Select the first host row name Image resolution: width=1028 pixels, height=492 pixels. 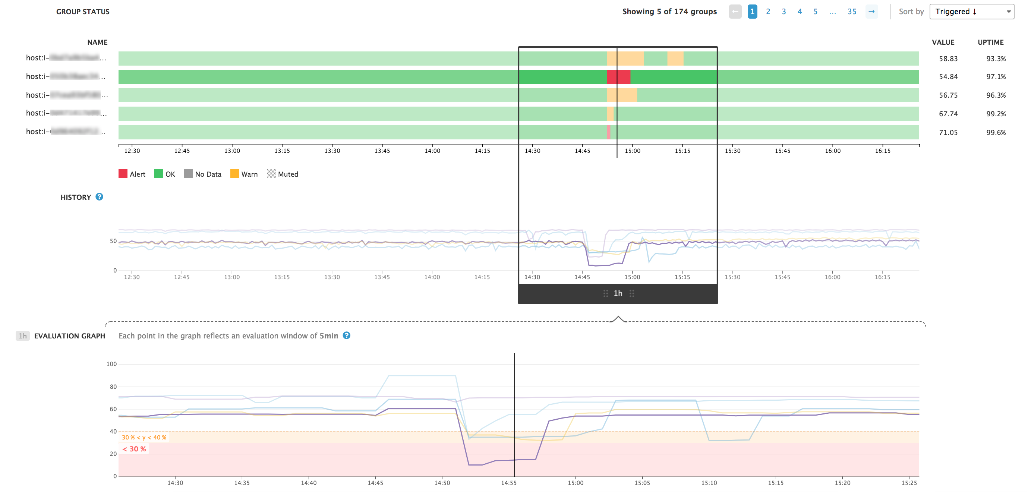(x=66, y=58)
